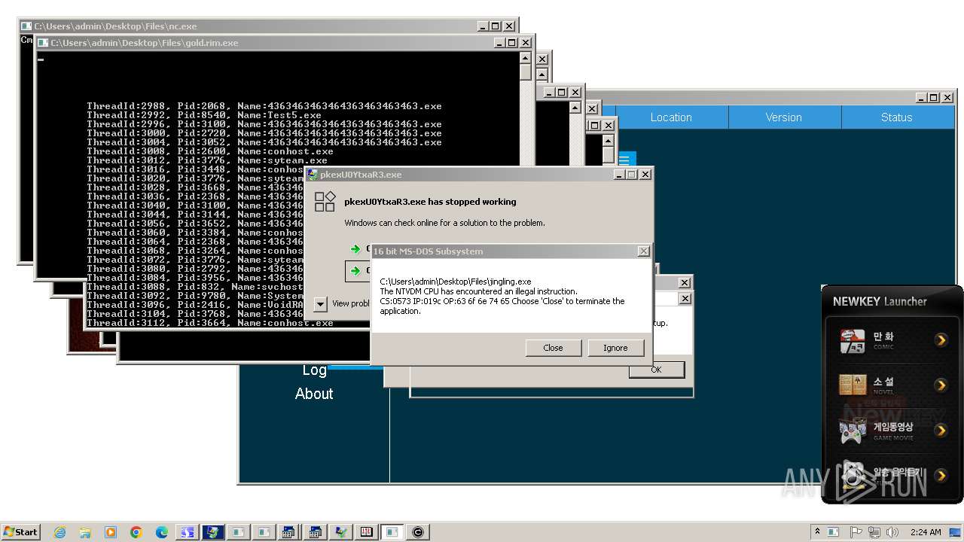Expand View problem details dropdown arrow
Viewport: 964px width, 542px height.
[x=320, y=303]
